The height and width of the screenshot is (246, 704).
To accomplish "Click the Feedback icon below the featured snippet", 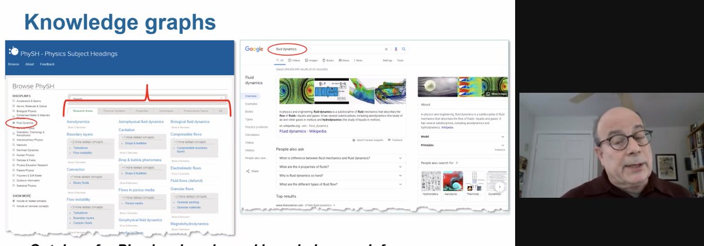I will pyautogui.click(x=389, y=139).
